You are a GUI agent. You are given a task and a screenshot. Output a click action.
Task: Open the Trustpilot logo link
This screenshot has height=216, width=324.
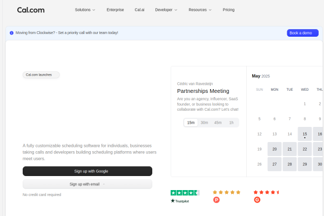pos(180,201)
